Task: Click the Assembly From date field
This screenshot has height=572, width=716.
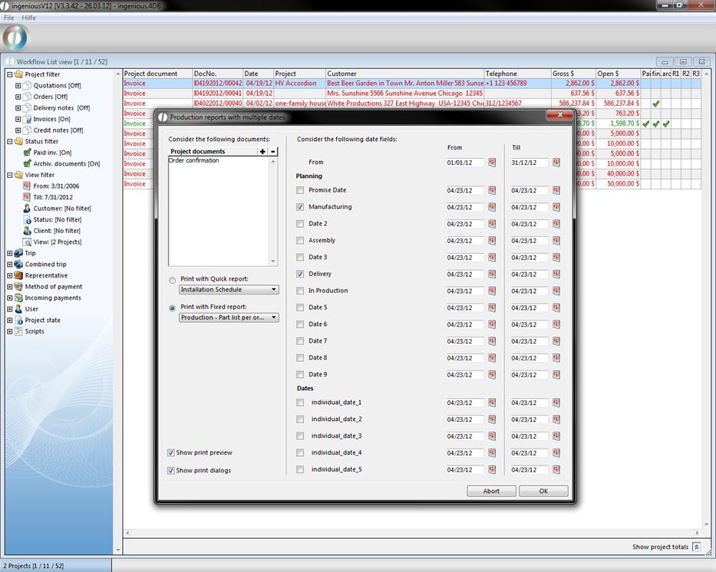Action: [465, 241]
